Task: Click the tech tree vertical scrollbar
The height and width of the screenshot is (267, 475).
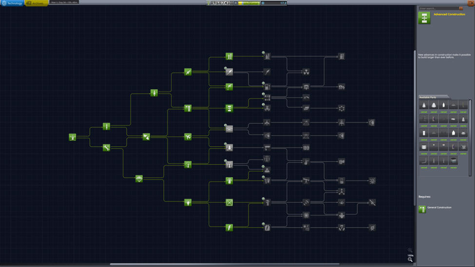Action: tap(415, 128)
